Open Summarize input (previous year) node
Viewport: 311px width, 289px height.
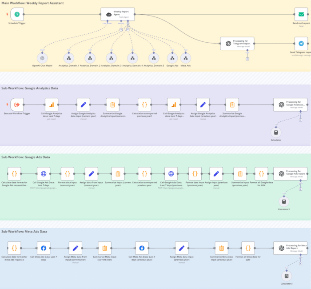coord(240,174)
